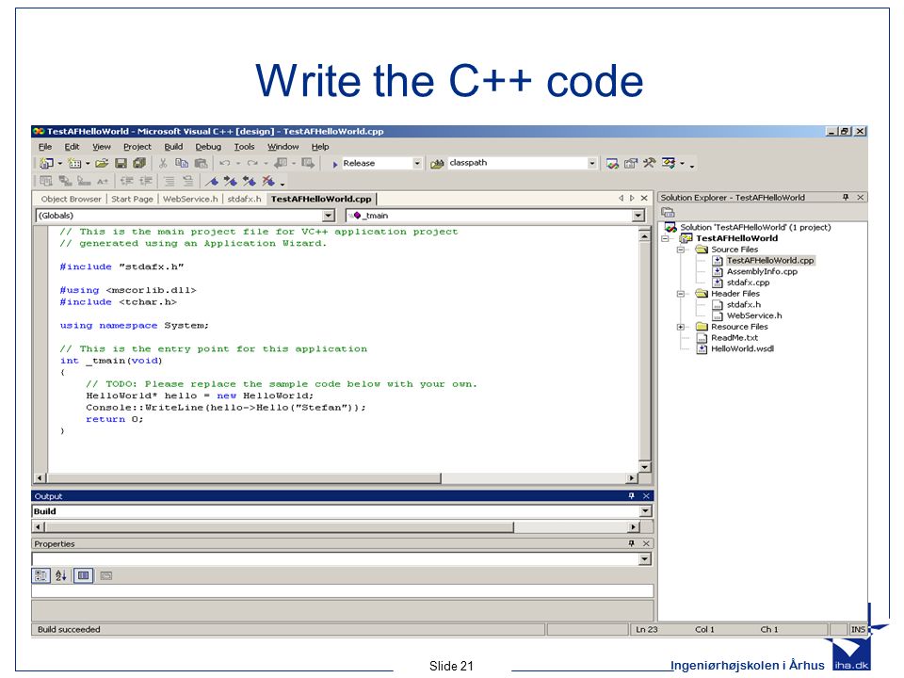Open the Toolbox hammer-and-wrench icon

(x=649, y=163)
